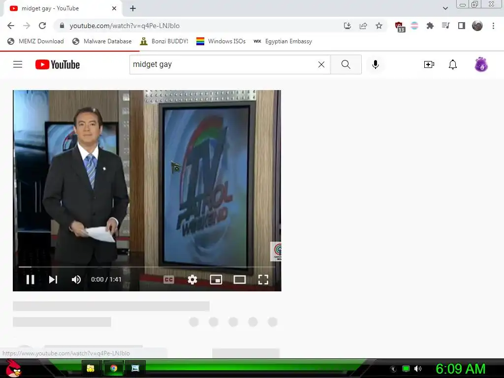The image size is (504, 378).
Task: Adjust system volume tray icon
Action: click(x=417, y=369)
